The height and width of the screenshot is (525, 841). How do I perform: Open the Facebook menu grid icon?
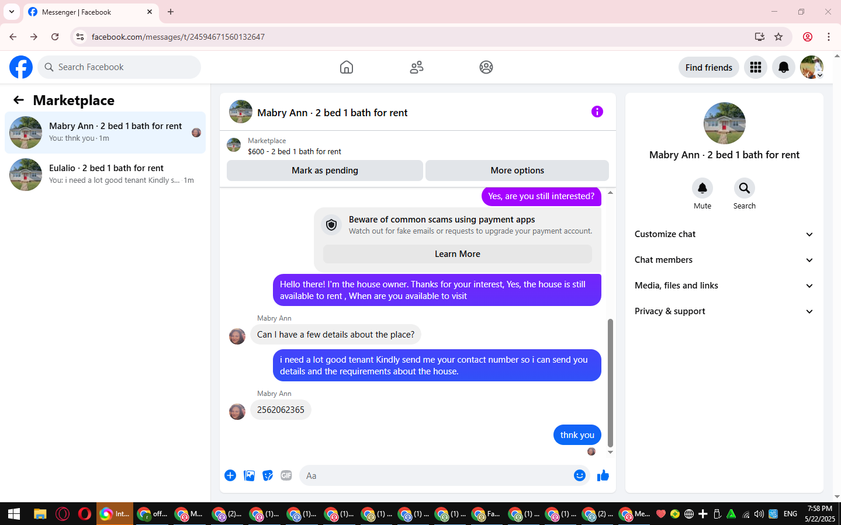(x=756, y=67)
